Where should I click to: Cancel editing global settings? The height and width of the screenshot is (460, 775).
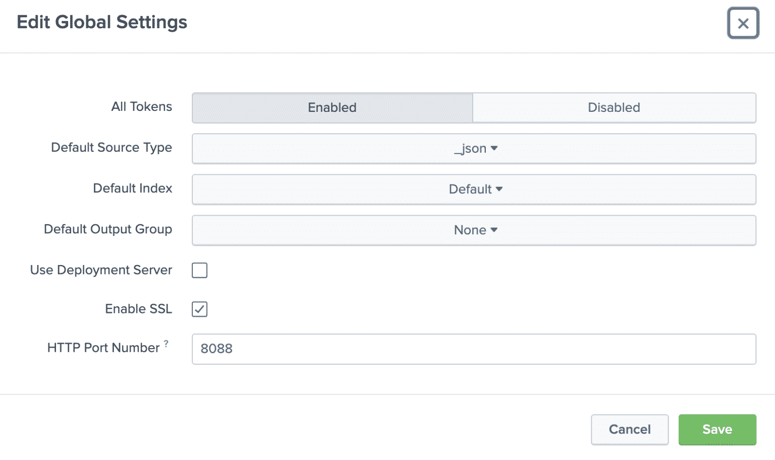(630, 429)
